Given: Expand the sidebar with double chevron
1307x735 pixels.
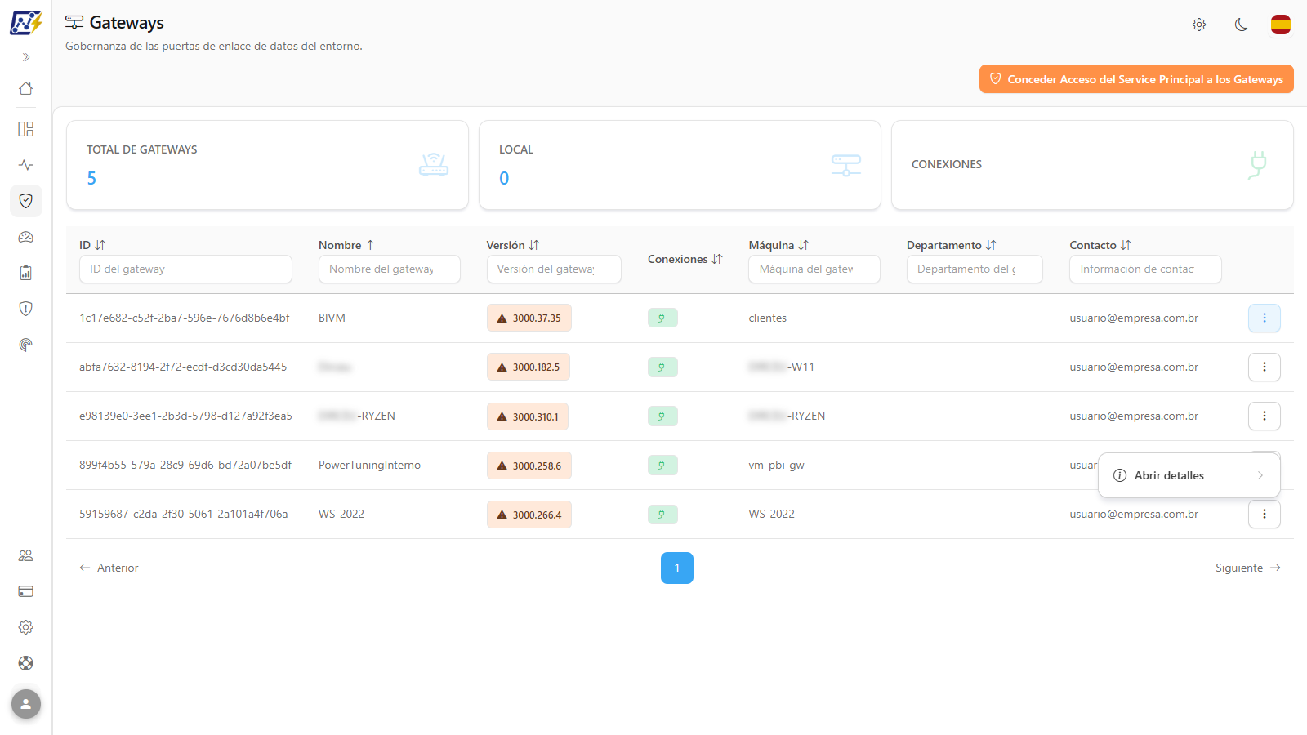Looking at the screenshot, I should pos(26,57).
